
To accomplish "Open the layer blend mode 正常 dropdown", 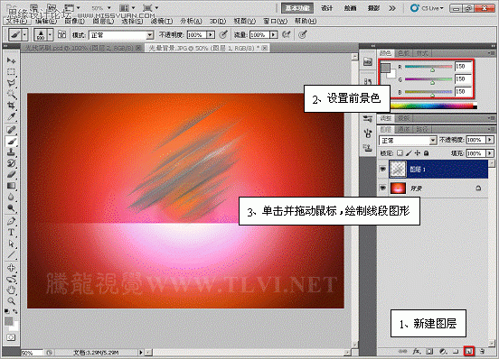I will coord(408,141).
